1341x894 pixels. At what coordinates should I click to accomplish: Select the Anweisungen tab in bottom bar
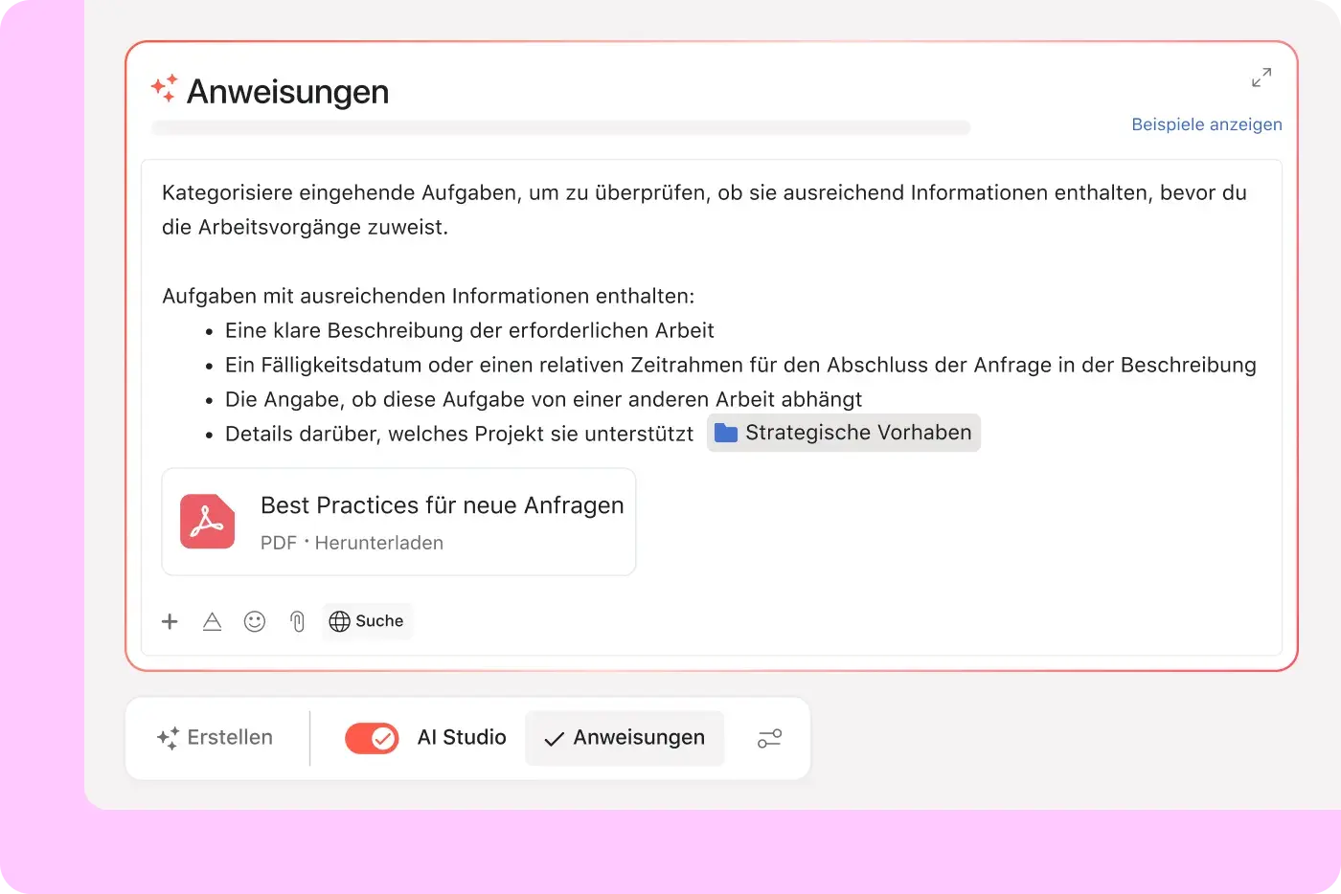pos(625,738)
